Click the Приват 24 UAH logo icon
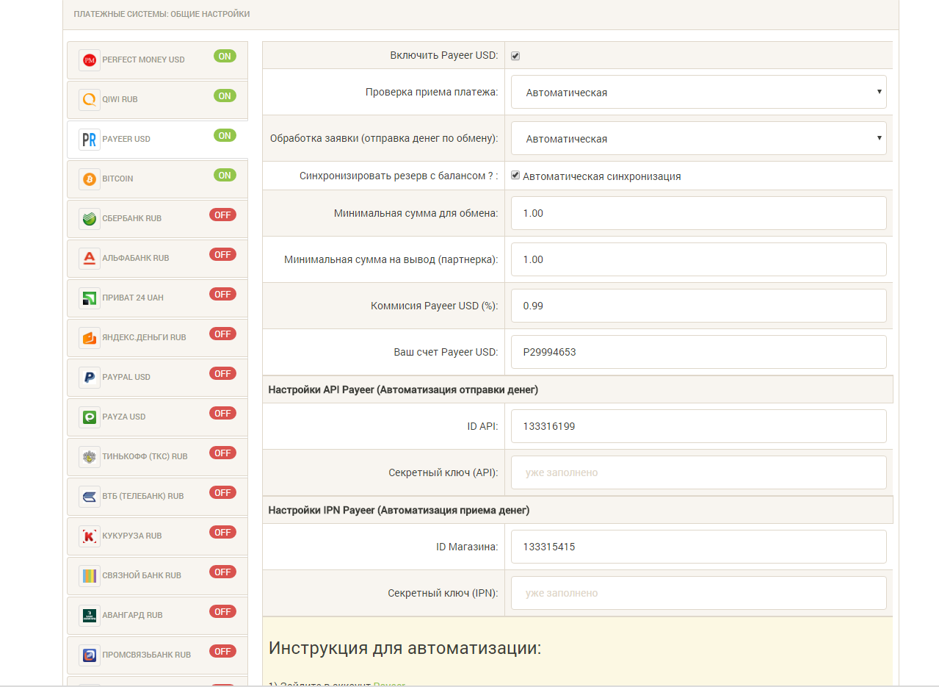 point(90,298)
